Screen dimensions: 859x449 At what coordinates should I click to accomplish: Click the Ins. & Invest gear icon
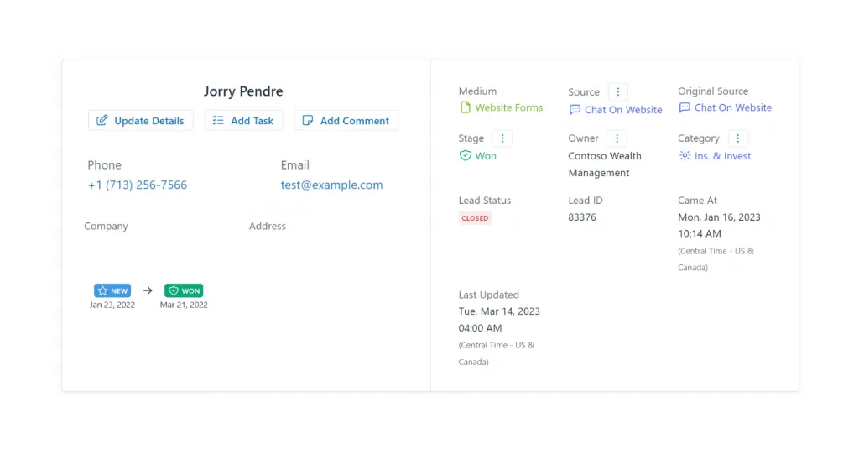coord(685,156)
